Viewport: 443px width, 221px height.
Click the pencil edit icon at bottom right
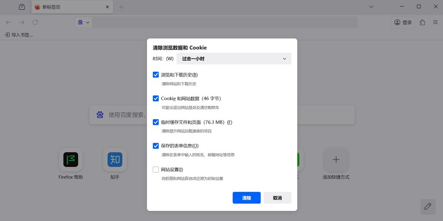click(x=428, y=207)
